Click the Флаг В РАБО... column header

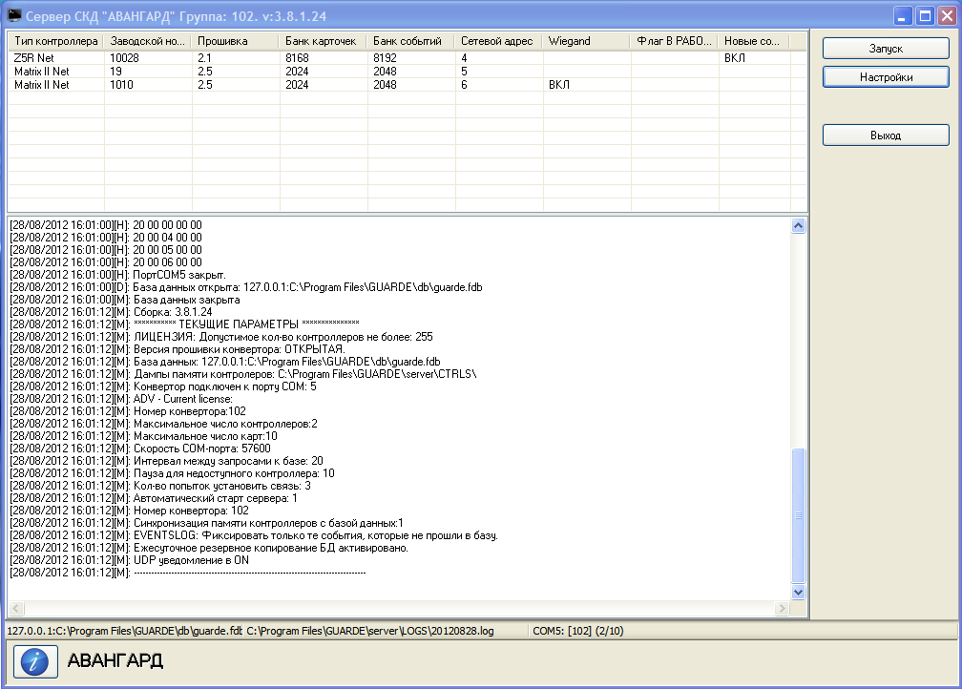point(674,41)
